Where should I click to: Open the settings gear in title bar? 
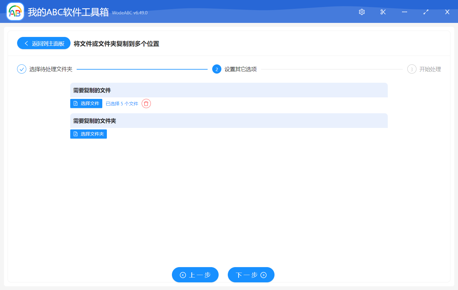[x=362, y=12]
